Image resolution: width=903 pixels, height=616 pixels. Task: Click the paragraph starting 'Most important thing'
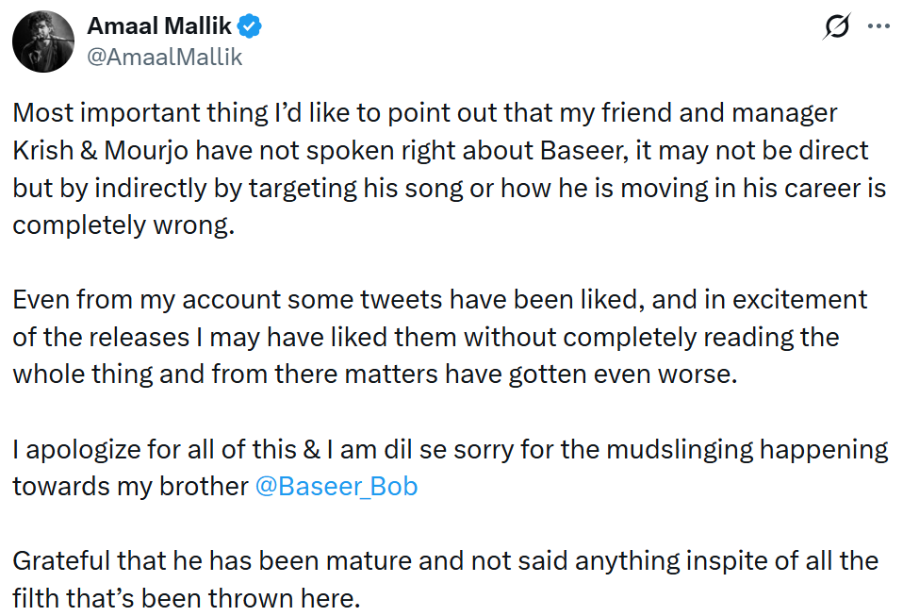[450, 168]
